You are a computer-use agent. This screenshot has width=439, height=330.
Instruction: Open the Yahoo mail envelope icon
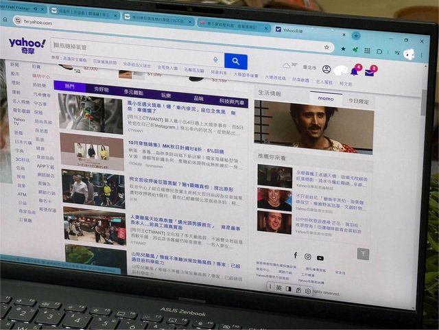370,72
